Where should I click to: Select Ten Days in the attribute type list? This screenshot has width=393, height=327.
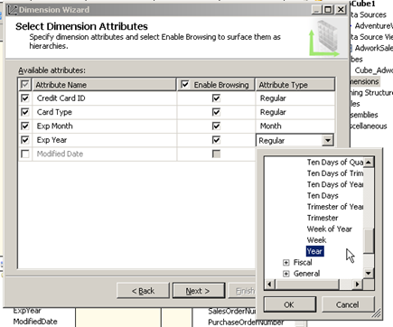pos(323,195)
